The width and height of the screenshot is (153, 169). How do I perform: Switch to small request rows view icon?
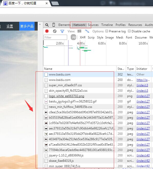coord(87,31)
